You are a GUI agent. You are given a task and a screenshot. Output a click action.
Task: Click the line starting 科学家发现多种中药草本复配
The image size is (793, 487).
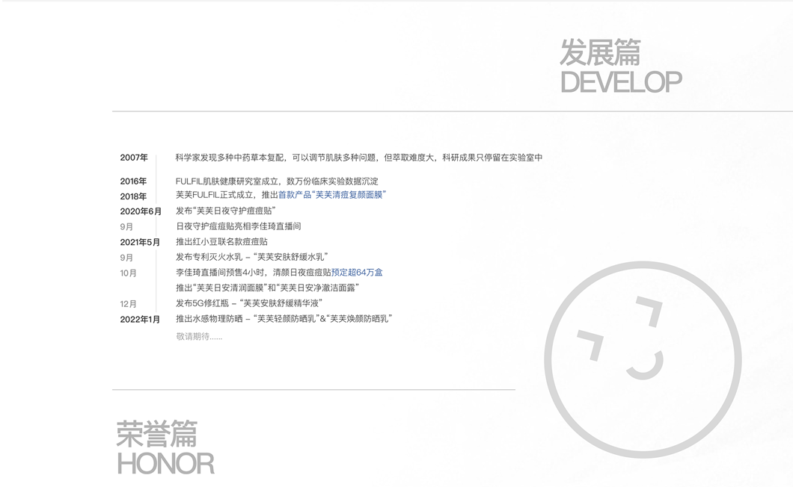click(x=359, y=158)
